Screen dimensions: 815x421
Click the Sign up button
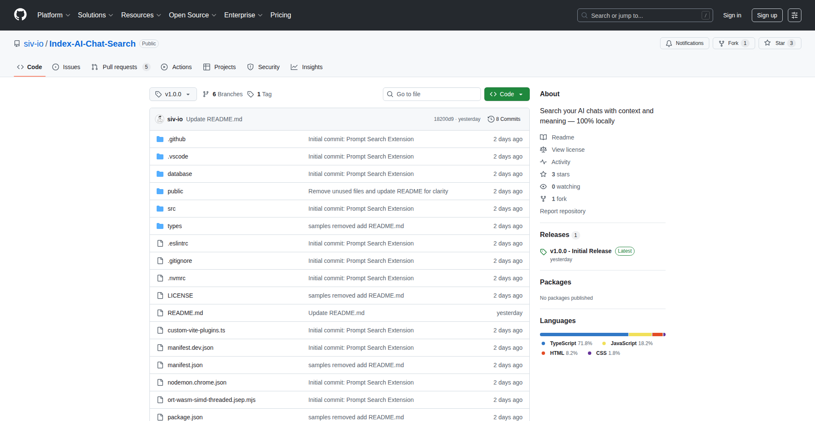pyautogui.click(x=767, y=15)
